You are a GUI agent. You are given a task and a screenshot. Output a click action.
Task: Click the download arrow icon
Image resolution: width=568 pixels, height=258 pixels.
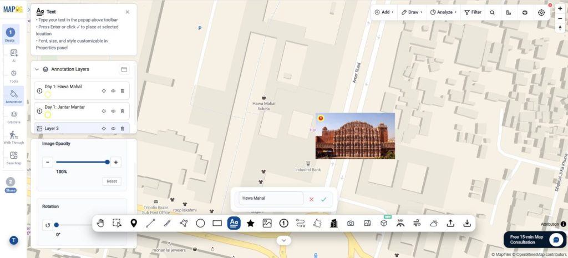tap(467, 223)
